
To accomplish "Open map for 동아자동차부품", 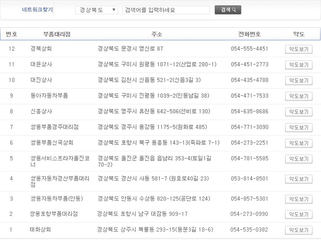I will [x=299, y=96].
